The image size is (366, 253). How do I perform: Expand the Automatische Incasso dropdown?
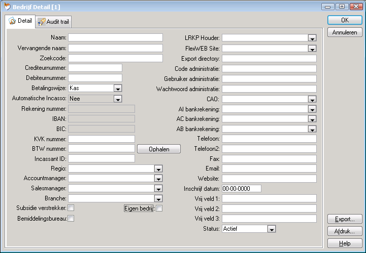point(118,98)
